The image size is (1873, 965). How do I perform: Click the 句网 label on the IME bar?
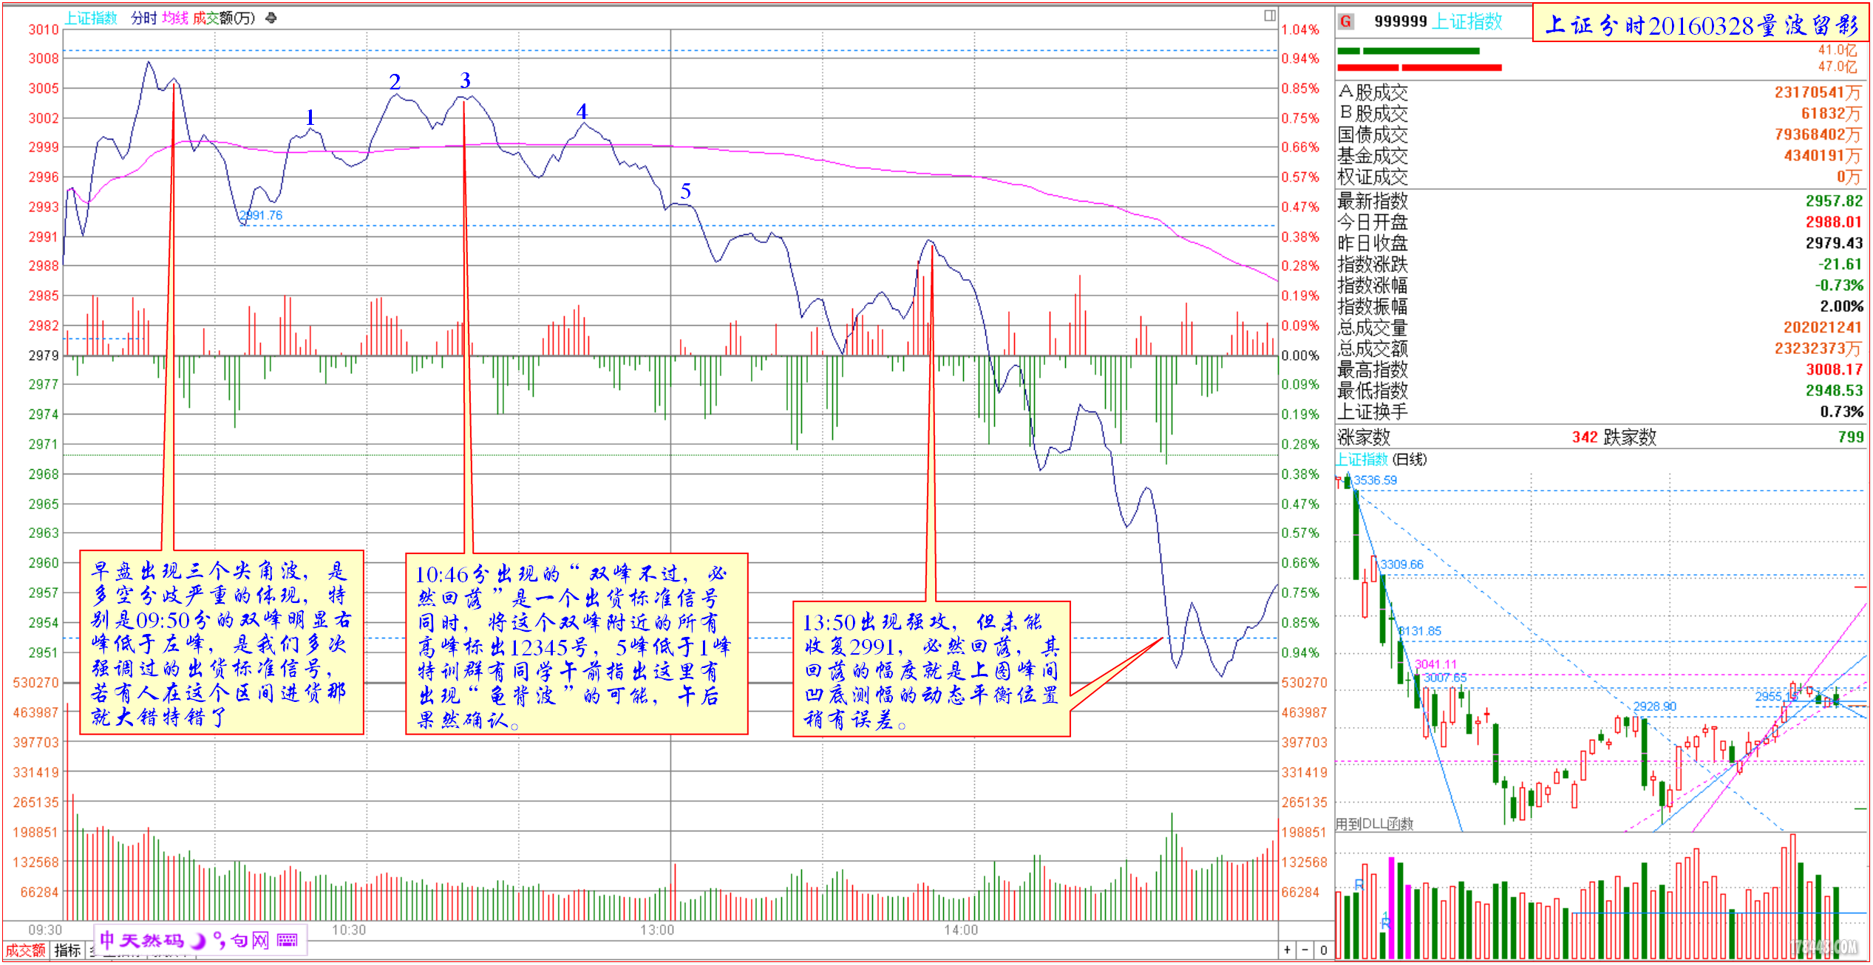250,941
